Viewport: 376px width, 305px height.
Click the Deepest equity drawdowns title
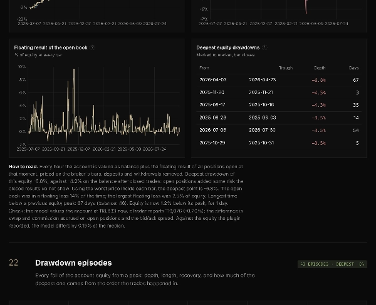228,47
